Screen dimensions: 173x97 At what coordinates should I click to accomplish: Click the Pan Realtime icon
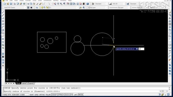55,4
